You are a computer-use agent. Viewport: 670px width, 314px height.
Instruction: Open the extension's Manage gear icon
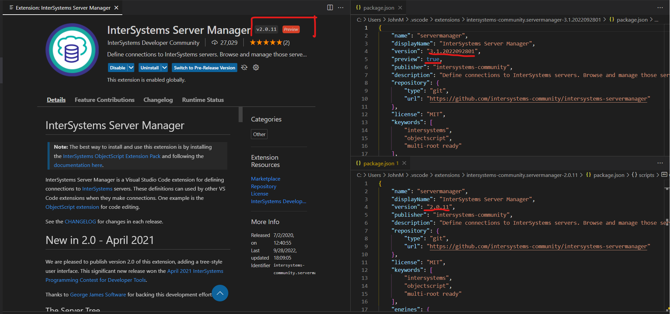256,67
